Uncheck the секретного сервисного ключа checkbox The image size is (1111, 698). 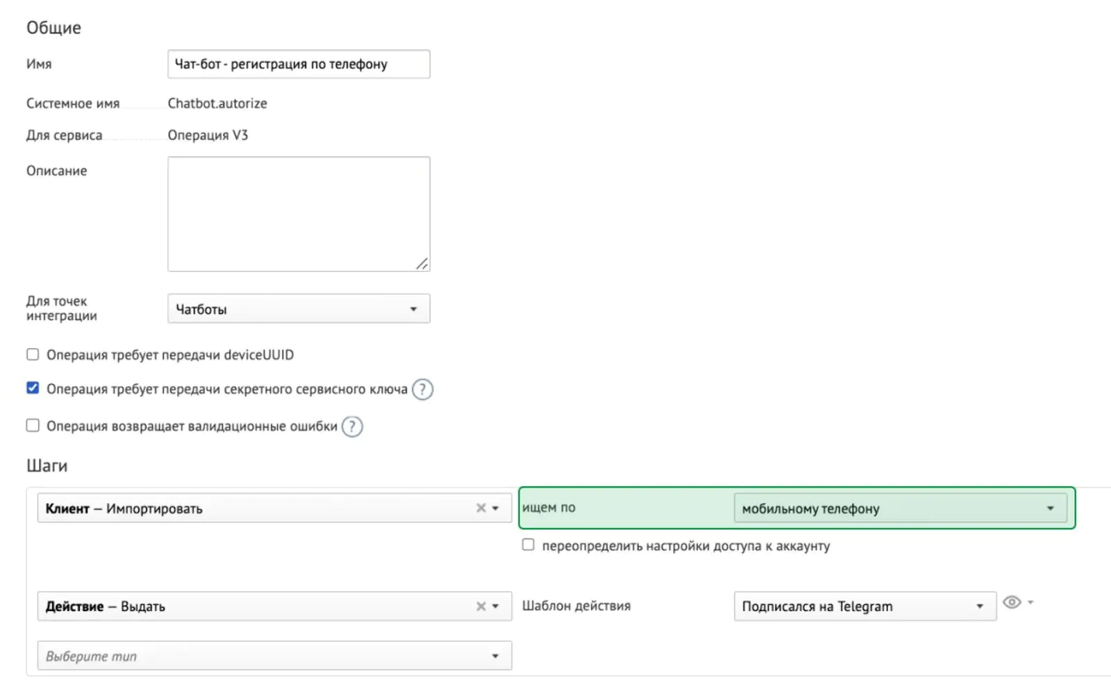pyautogui.click(x=33, y=388)
